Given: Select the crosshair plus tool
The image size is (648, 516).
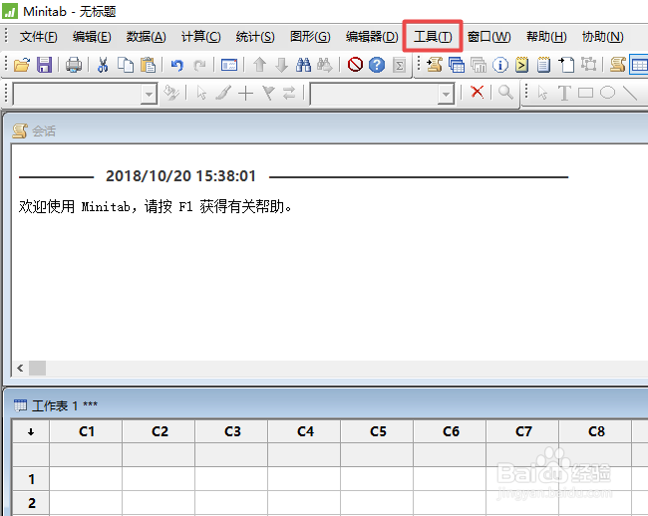Looking at the screenshot, I should pyautogui.click(x=245, y=94).
